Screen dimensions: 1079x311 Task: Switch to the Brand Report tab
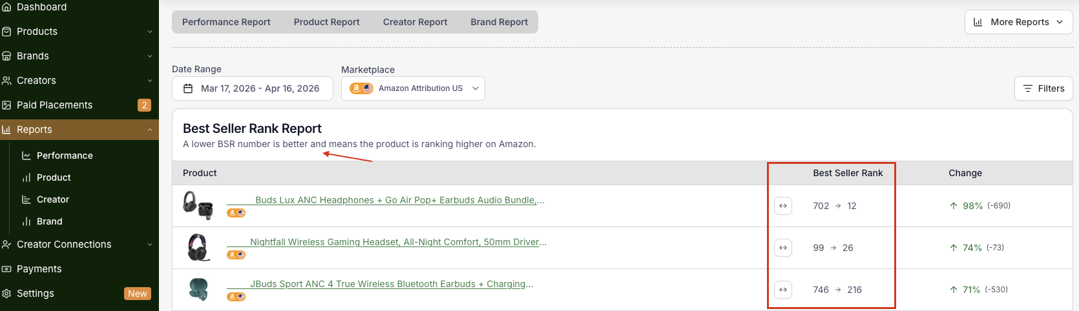pyautogui.click(x=499, y=22)
